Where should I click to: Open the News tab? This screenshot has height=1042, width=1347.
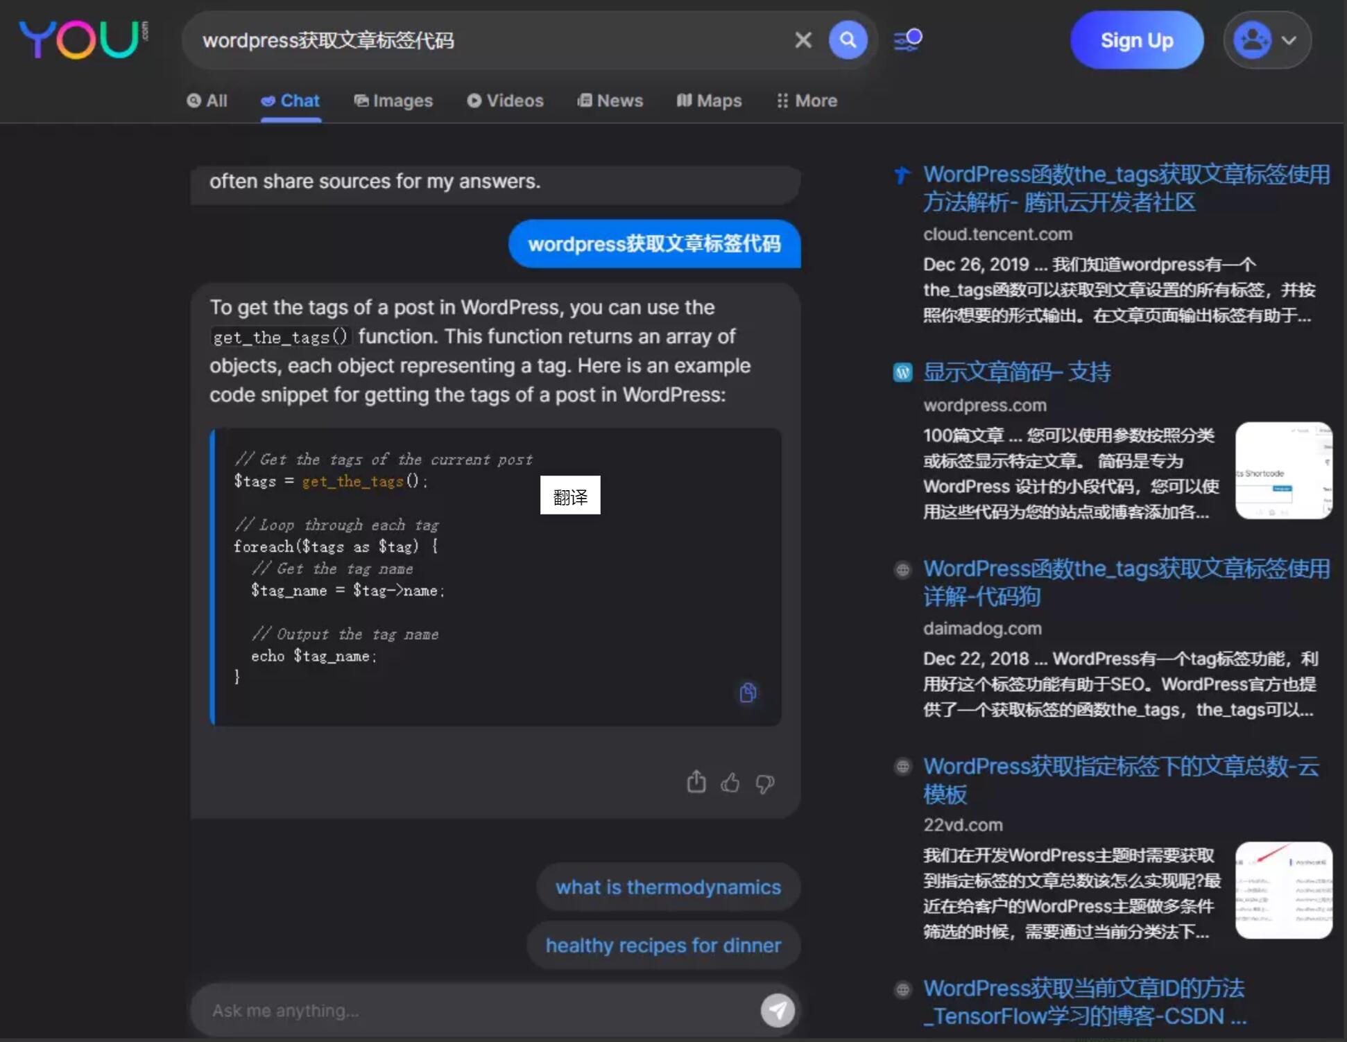(610, 101)
